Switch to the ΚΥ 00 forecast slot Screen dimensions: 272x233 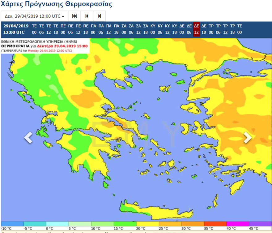coord(153,29)
